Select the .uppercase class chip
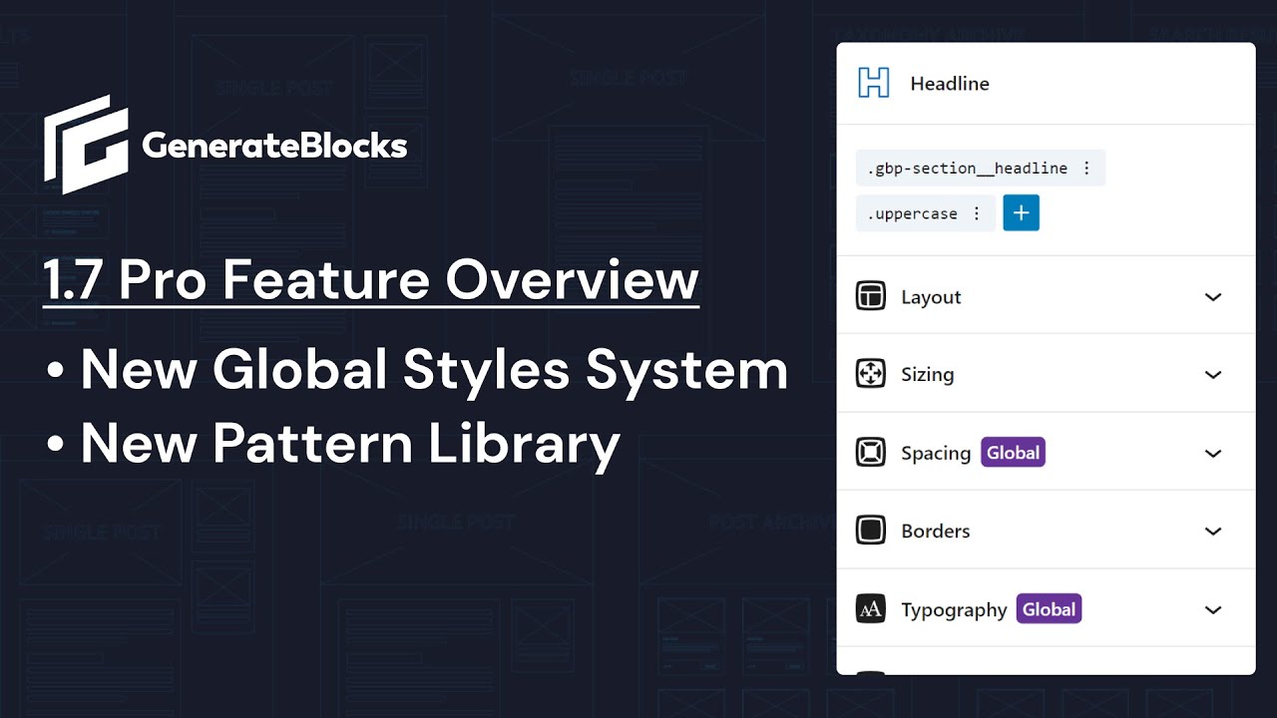This screenshot has width=1277, height=718. click(925, 213)
